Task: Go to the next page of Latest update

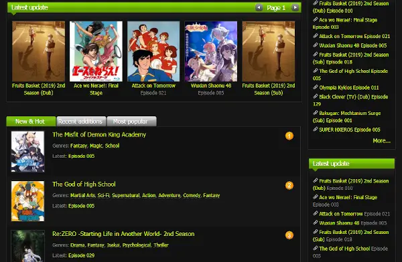Action: point(295,7)
